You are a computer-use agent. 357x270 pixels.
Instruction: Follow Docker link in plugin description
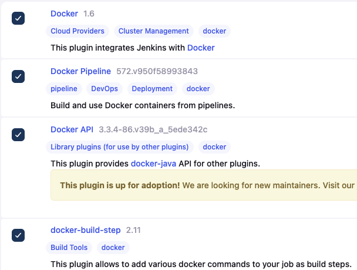(201, 48)
